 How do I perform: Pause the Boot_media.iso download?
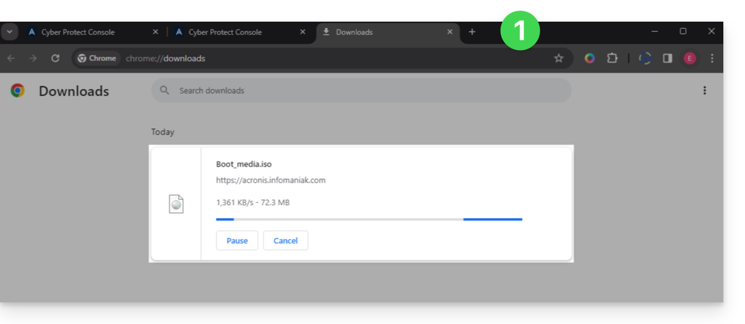click(x=237, y=241)
